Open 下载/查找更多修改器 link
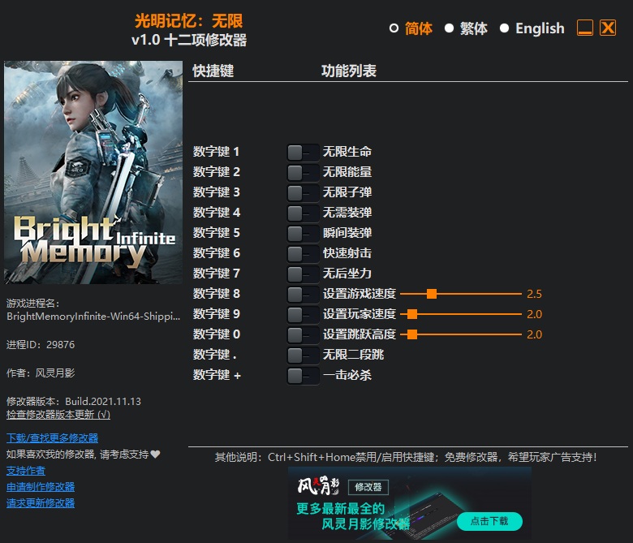The height and width of the screenshot is (543, 633). (52, 438)
